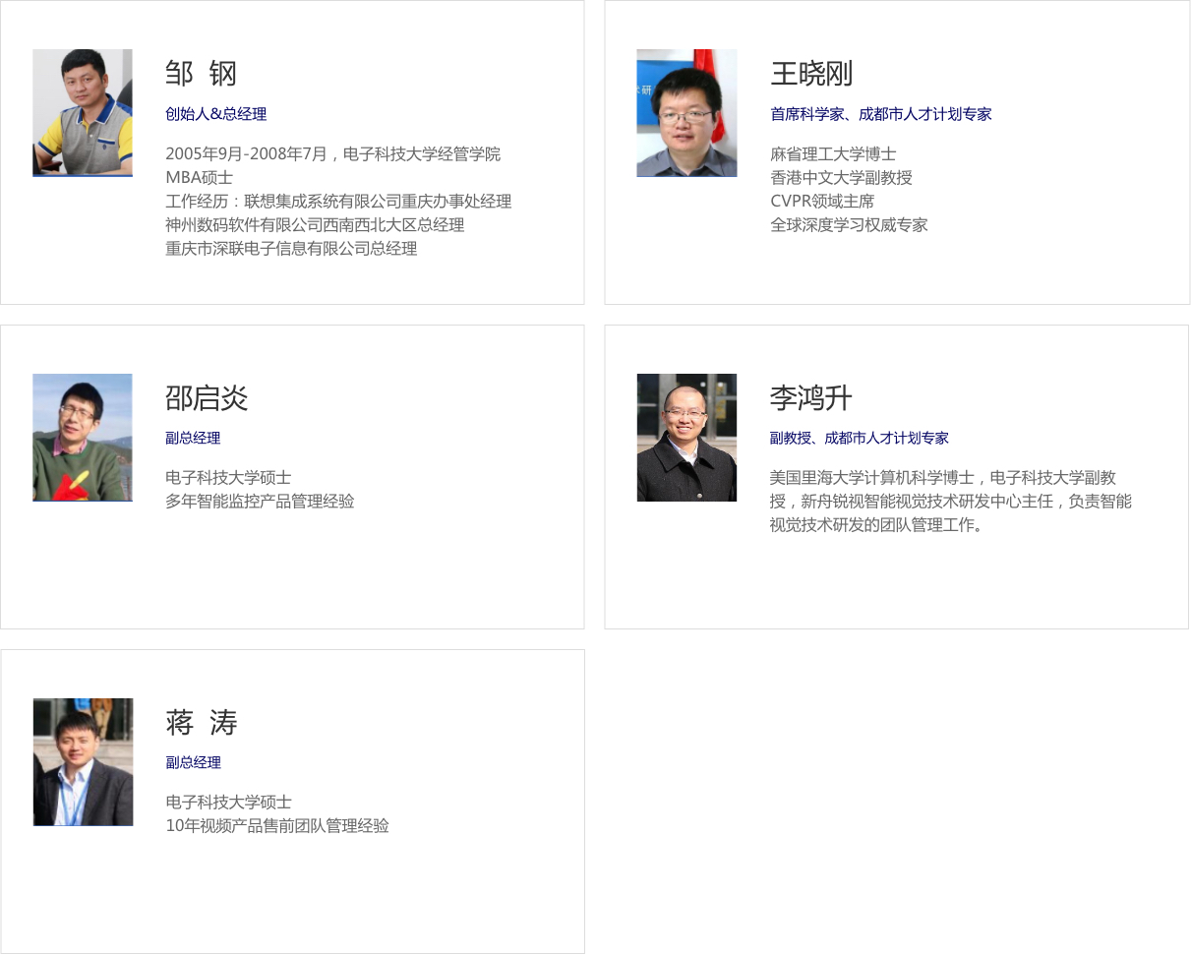Click the 多年智能监控产品管理经验 text

(260, 502)
